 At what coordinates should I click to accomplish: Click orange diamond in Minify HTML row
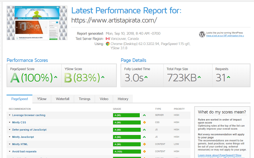coord(144,144)
